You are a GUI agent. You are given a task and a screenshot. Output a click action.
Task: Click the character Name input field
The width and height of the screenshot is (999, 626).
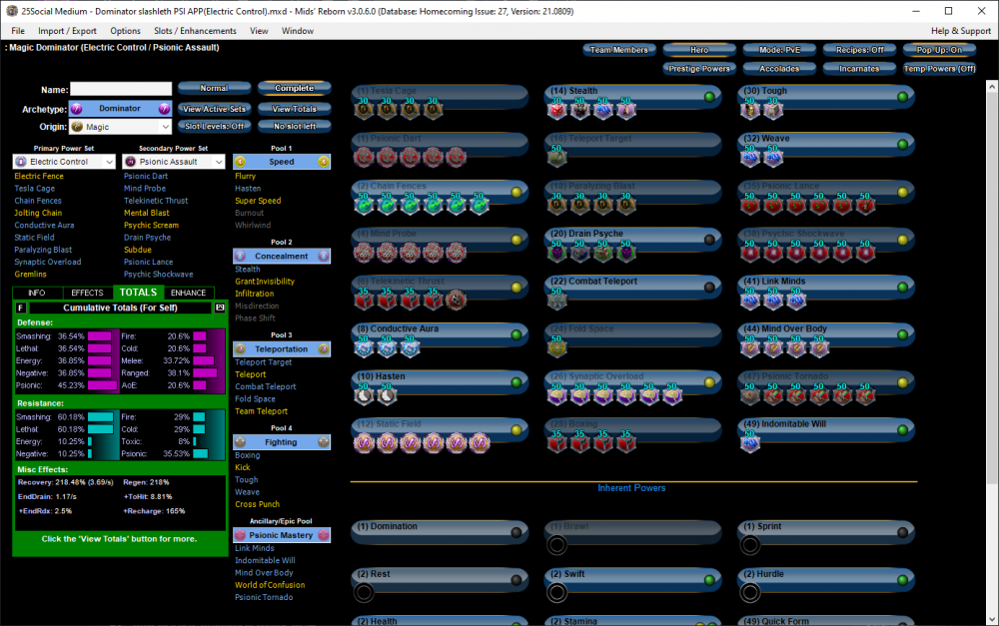[120, 90]
